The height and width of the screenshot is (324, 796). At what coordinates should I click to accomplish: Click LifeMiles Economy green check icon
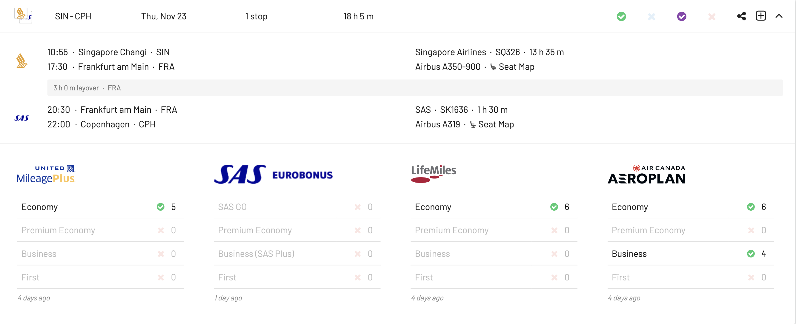click(554, 207)
